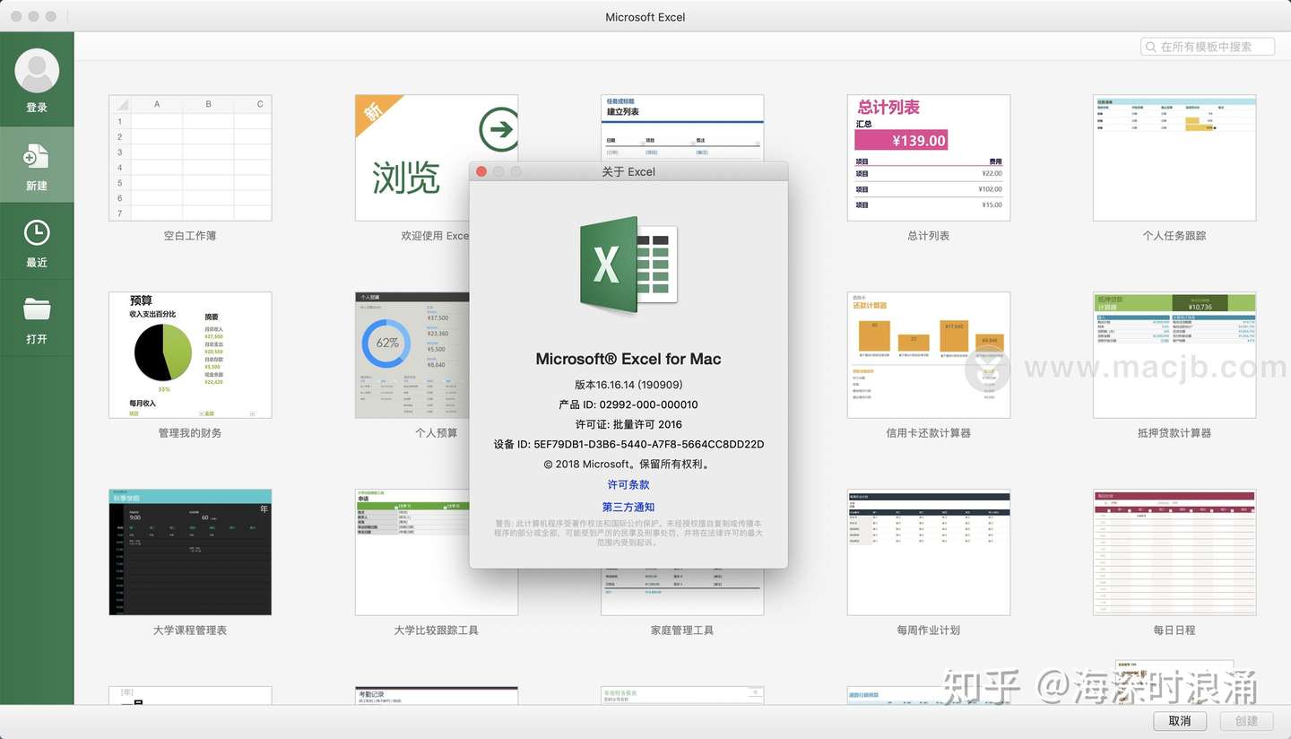1291x739 pixels.
Task: Click the Cancel (取消) button
Action: click(x=1180, y=721)
